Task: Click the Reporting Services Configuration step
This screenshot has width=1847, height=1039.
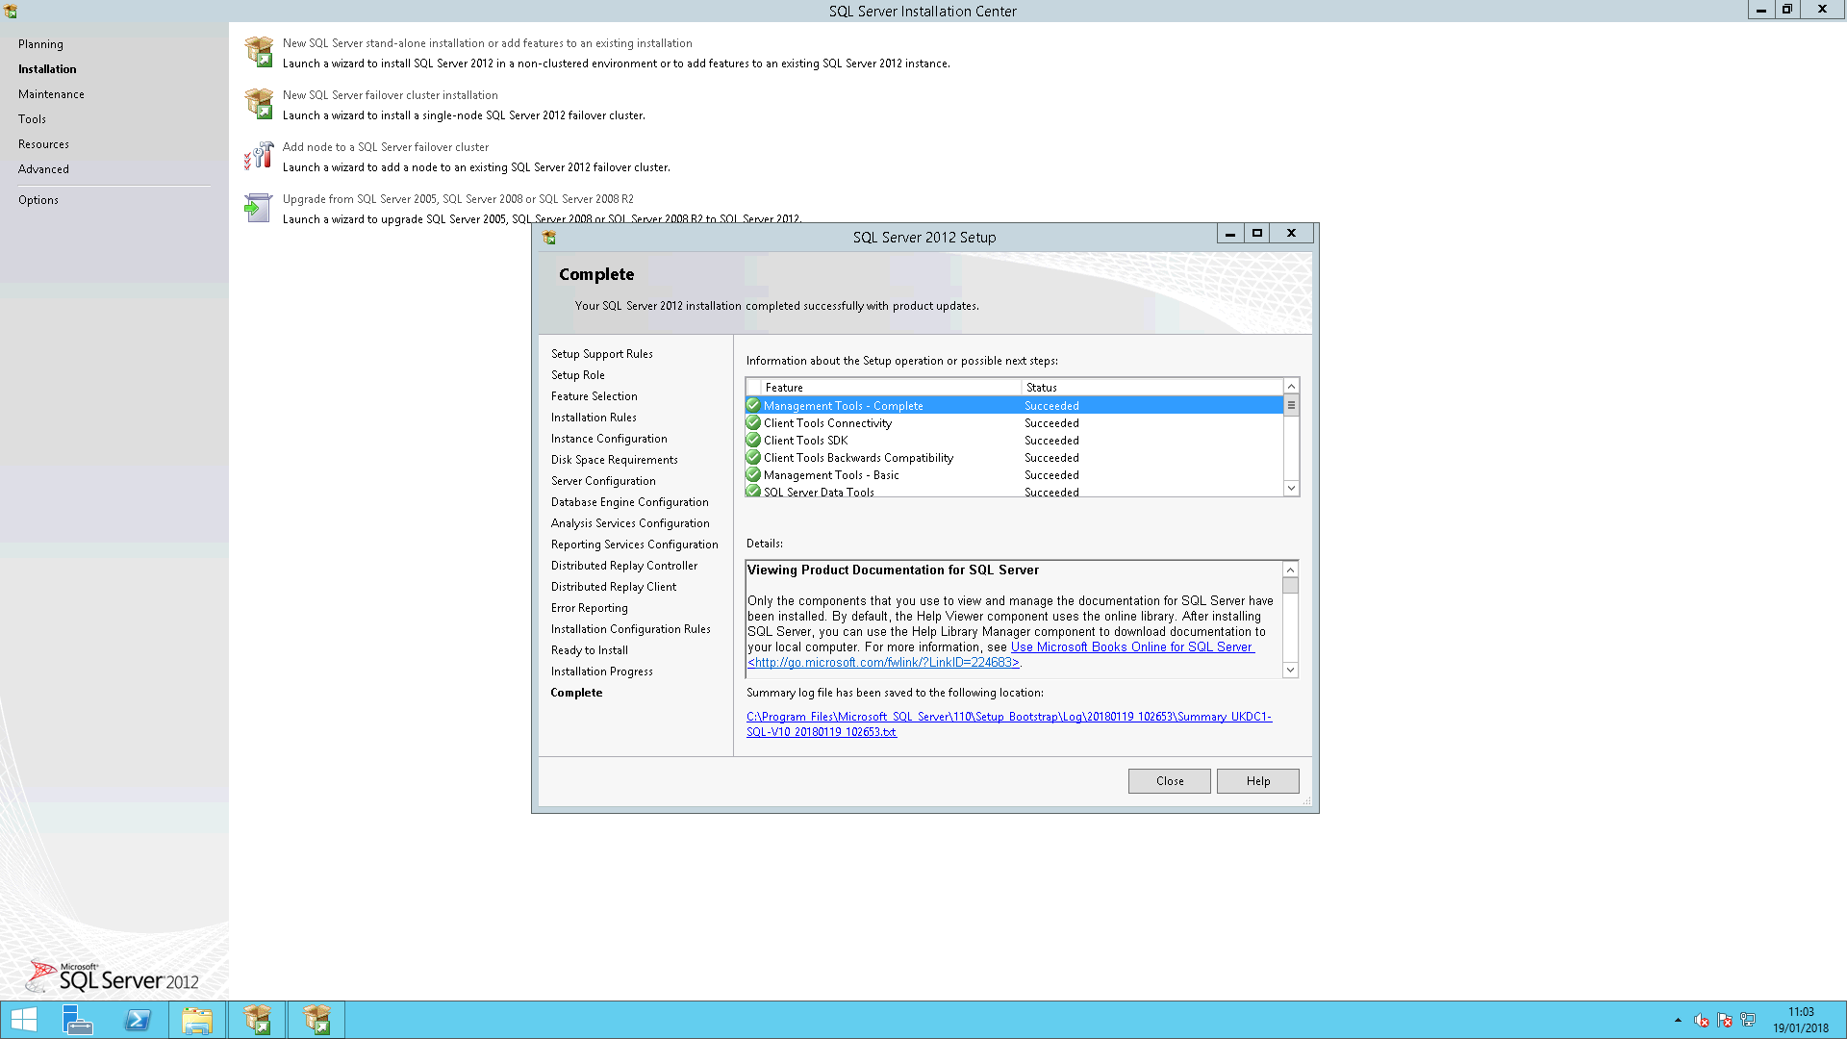Action: click(634, 545)
